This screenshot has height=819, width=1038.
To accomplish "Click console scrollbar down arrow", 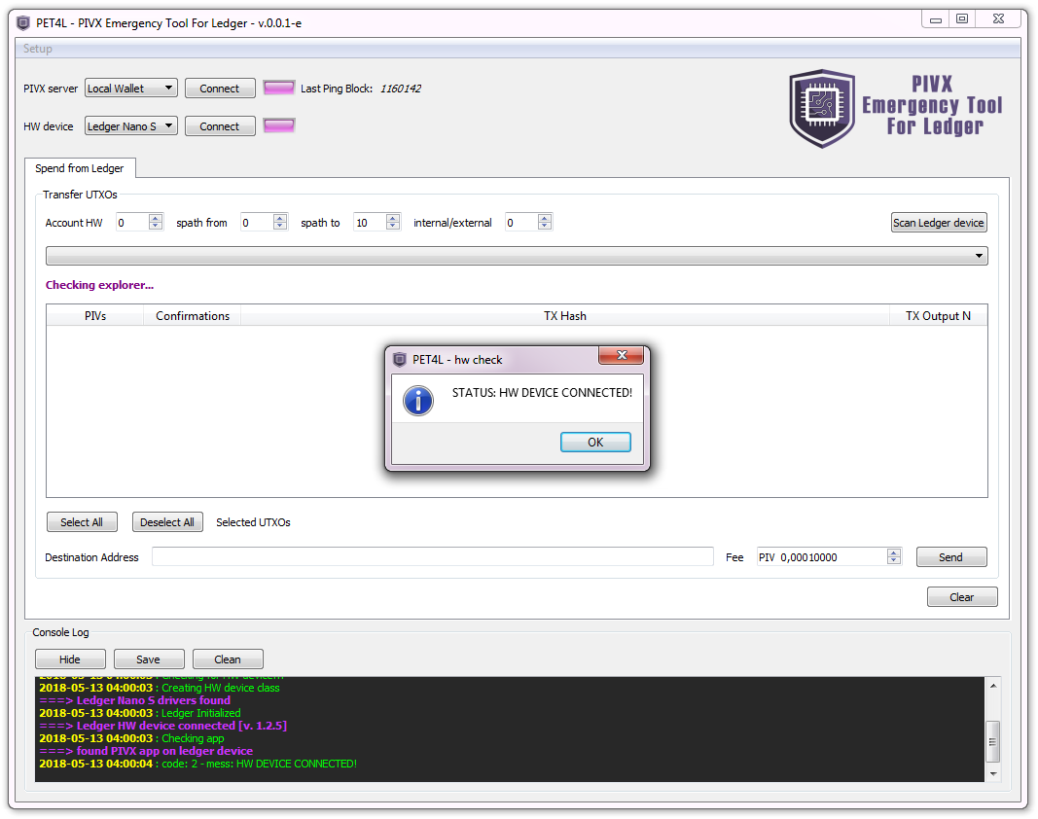I will (993, 773).
